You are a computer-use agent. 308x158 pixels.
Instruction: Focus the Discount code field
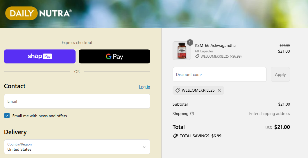pos(219,74)
